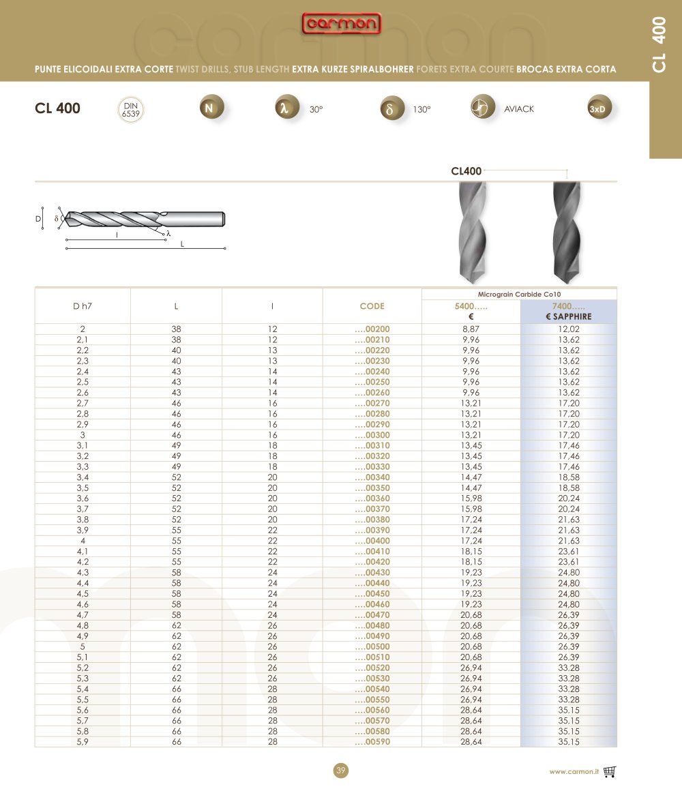Viewport: 682px width, 791px height.
Task: Click the sapphire-coated drill bit image
Action: click(567, 232)
